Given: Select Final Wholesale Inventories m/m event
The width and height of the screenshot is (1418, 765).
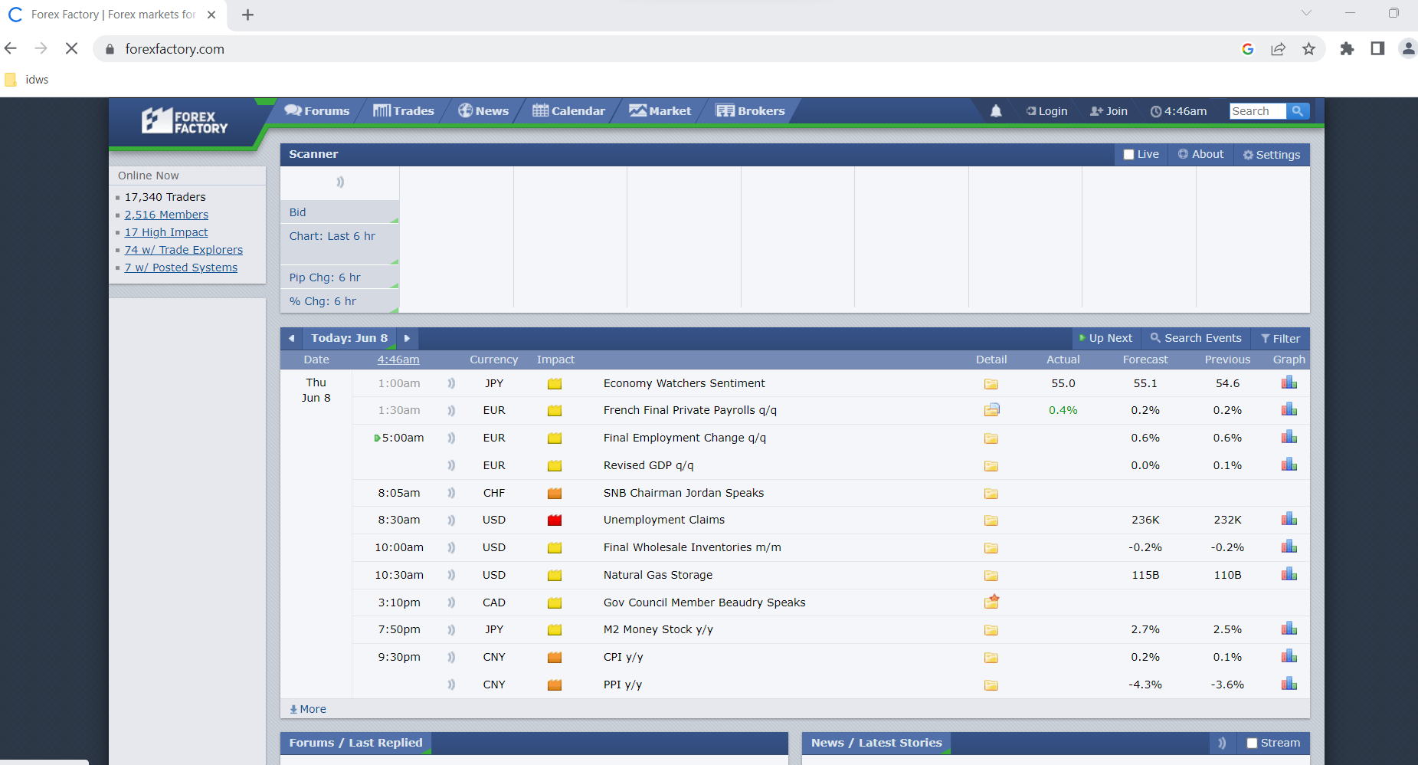Looking at the screenshot, I should (x=693, y=547).
